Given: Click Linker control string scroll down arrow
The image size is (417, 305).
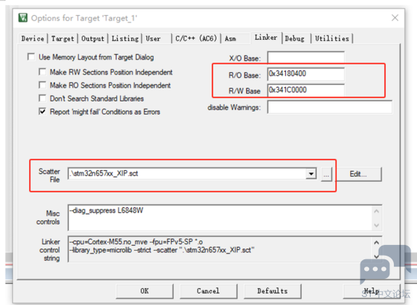Looking at the screenshot, I should tap(376, 256).
